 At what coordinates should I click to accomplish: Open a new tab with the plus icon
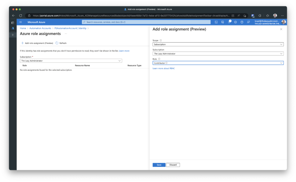(x=13, y=35)
